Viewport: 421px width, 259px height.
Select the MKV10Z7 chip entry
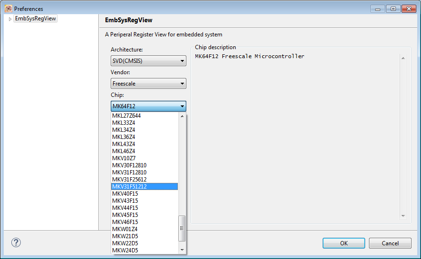tap(144, 158)
